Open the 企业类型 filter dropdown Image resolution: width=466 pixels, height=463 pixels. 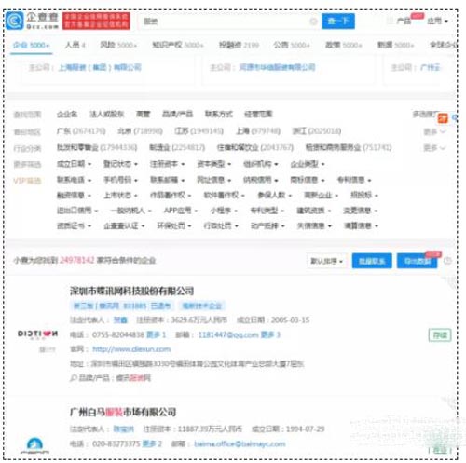tap(308, 164)
